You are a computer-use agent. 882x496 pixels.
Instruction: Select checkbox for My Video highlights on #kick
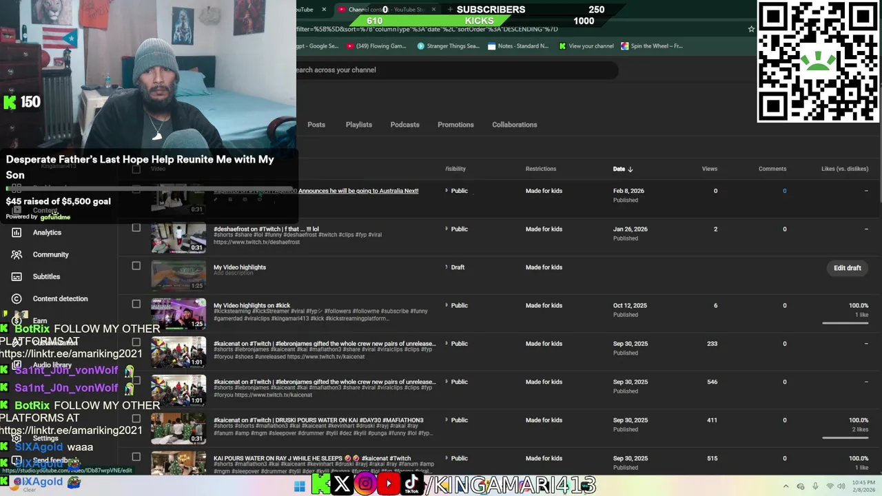[136, 304]
